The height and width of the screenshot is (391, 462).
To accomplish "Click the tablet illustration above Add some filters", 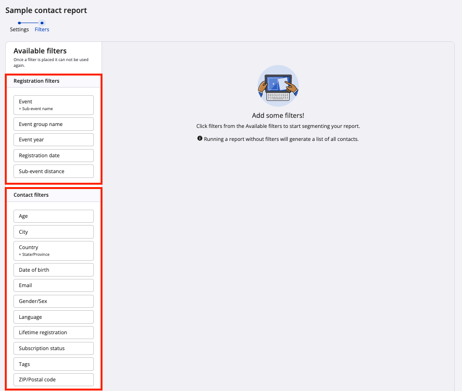I will pos(278,86).
